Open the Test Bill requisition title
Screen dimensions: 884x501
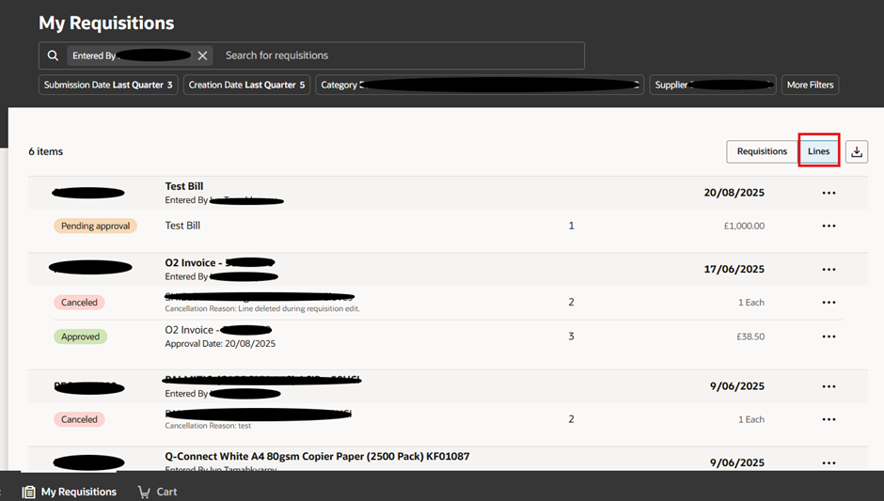click(x=183, y=186)
